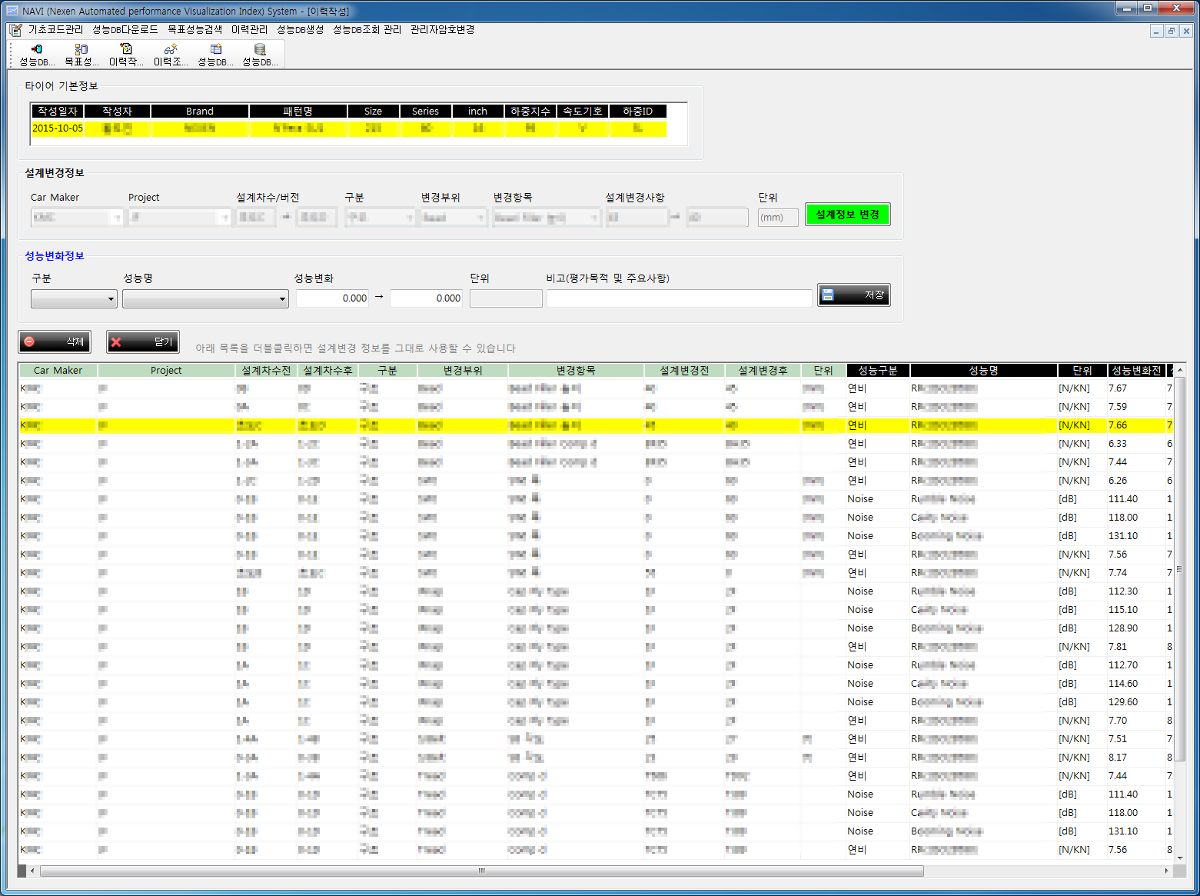Open the 변경항목 dropdown
This screenshot has width=1200, height=896.
(x=547, y=218)
